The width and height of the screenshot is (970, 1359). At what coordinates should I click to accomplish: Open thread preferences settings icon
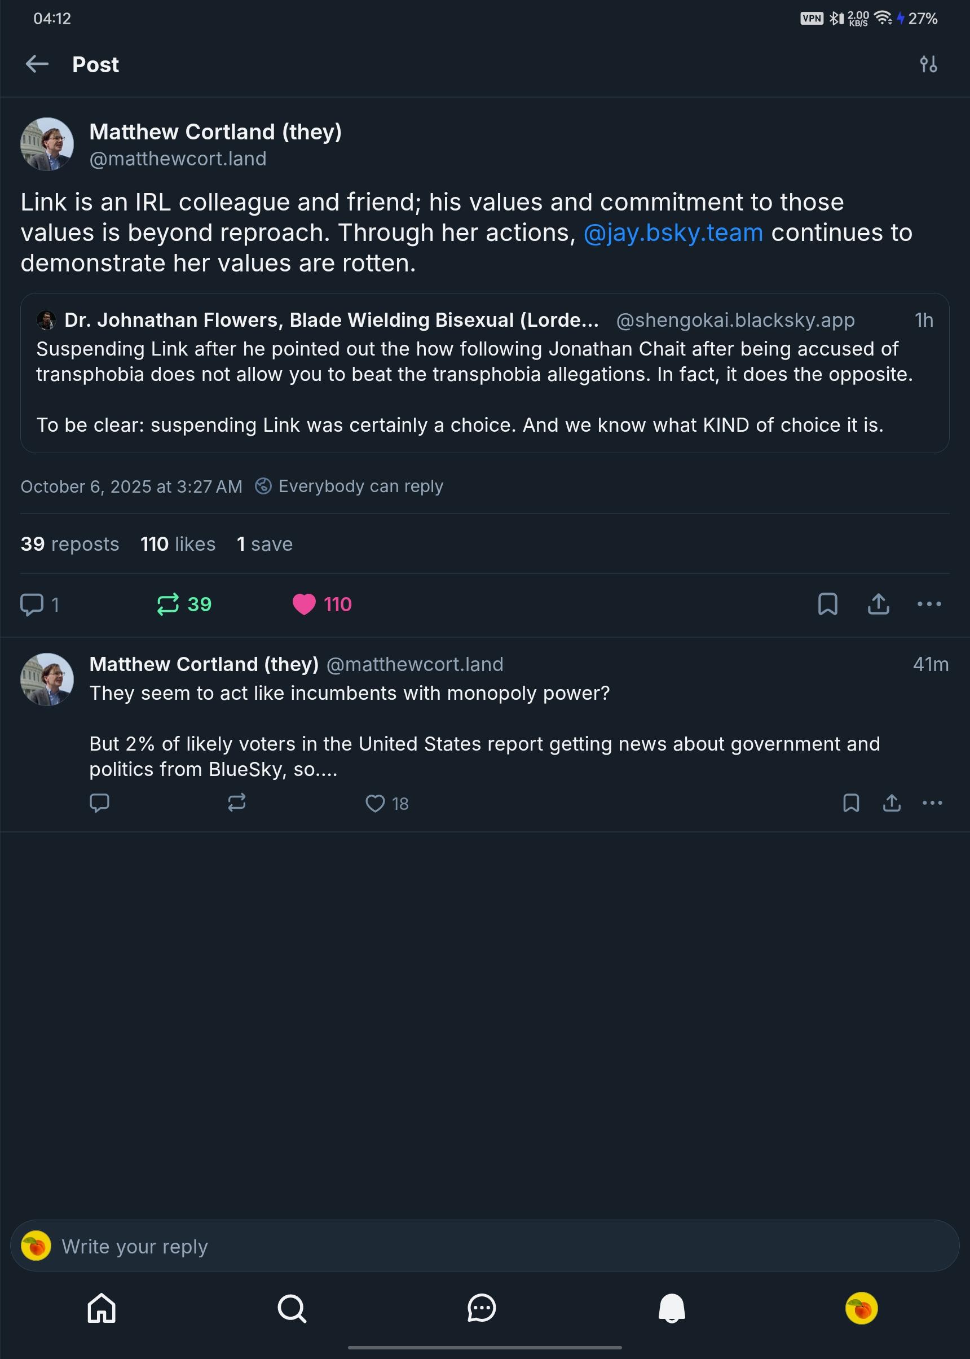pyautogui.click(x=928, y=64)
